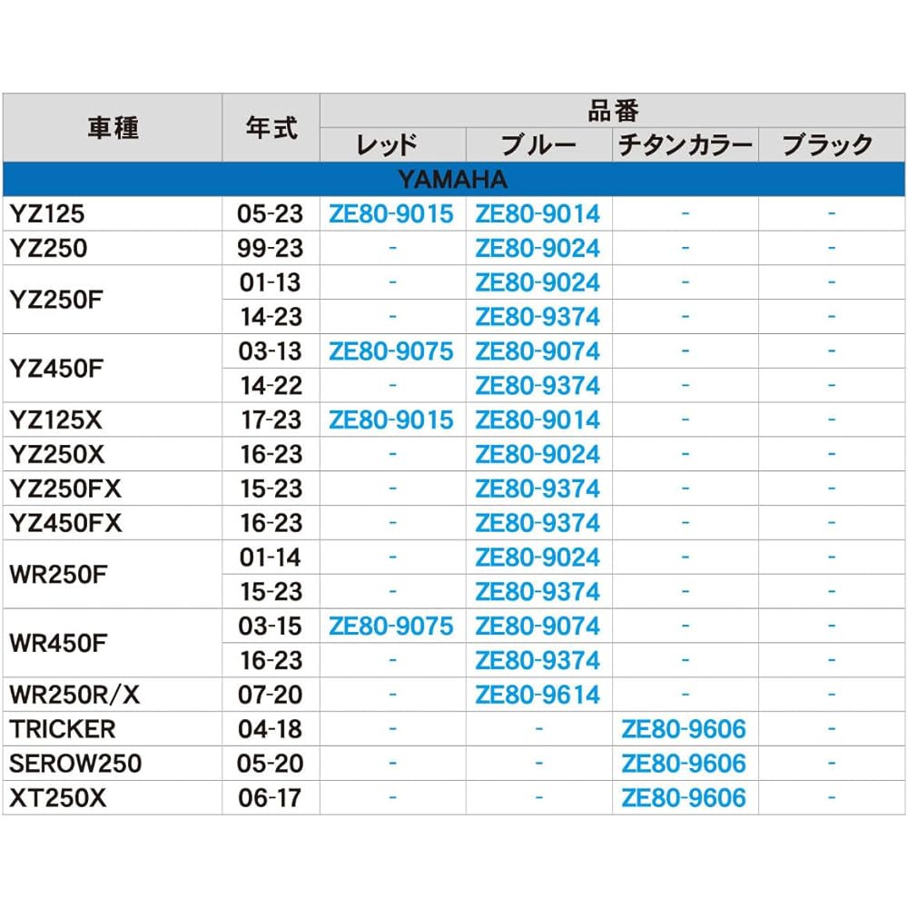Click the 14-22 year cell
This screenshot has width=908, height=908.
pyautogui.click(x=271, y=386)
